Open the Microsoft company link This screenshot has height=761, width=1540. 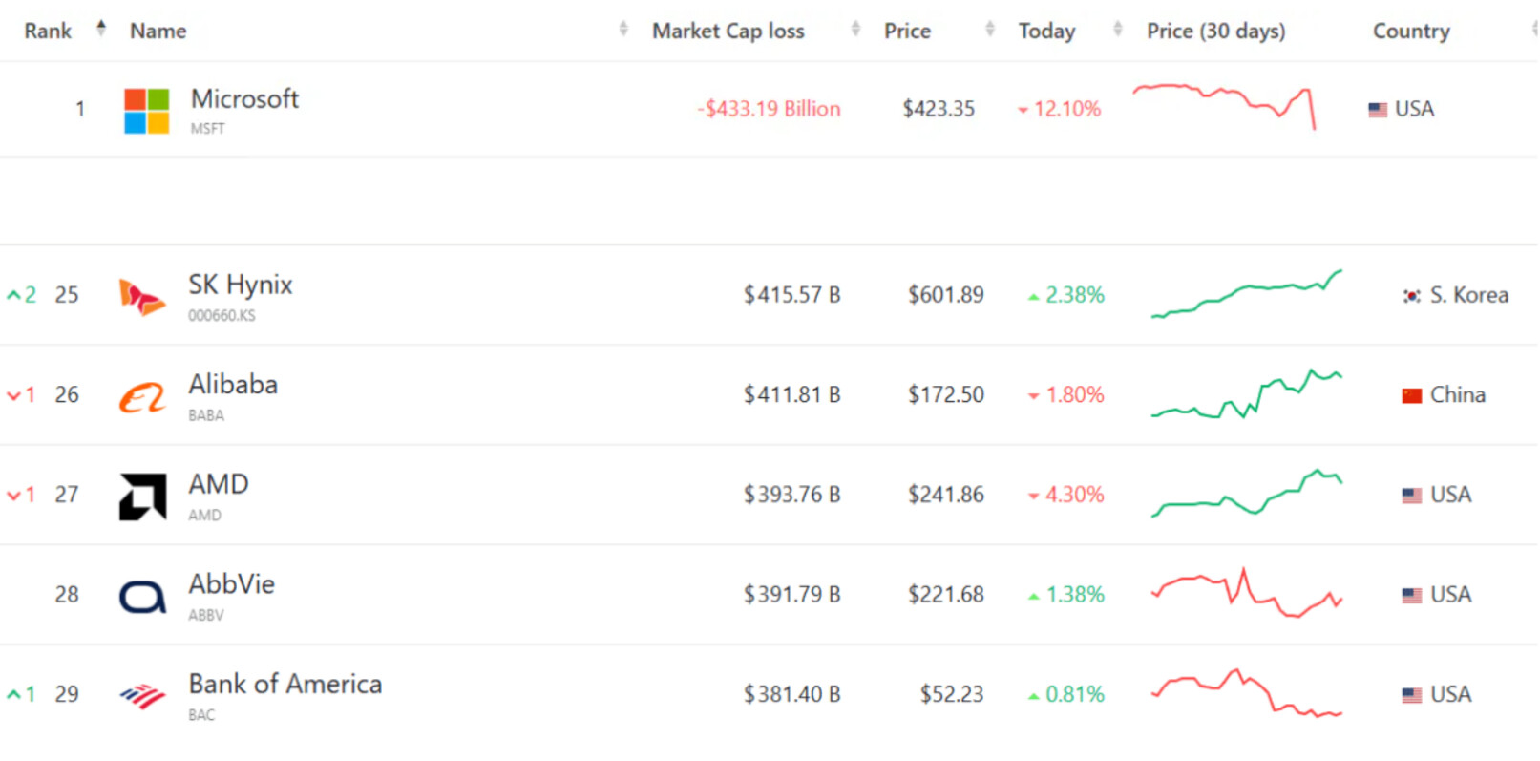244,99
